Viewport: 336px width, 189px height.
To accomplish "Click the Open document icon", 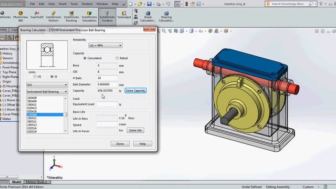I will point(140,4).
